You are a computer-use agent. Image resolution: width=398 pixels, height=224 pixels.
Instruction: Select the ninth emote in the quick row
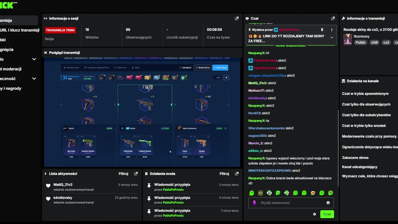(322, 193)
